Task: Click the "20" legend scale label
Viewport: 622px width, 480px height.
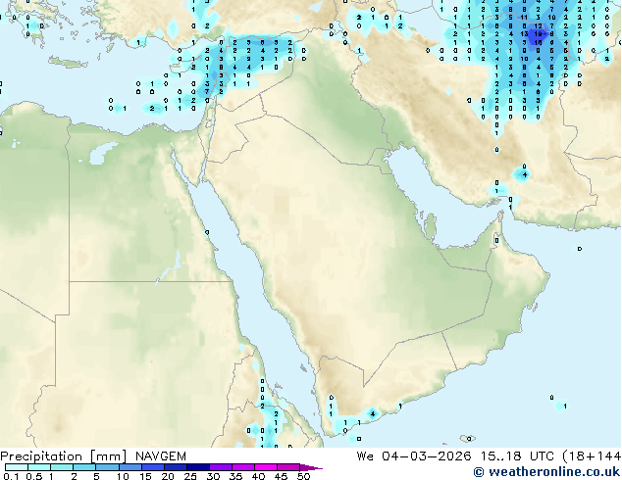Action: tap(168, 476)
